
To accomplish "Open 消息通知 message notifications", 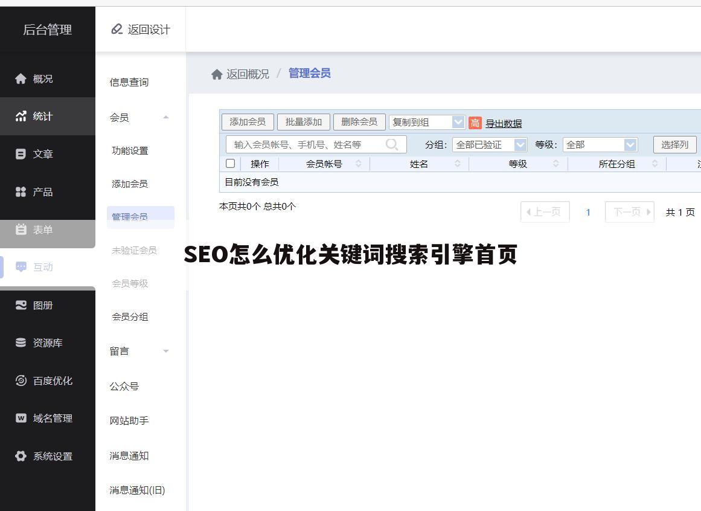I will coord(129,456).
